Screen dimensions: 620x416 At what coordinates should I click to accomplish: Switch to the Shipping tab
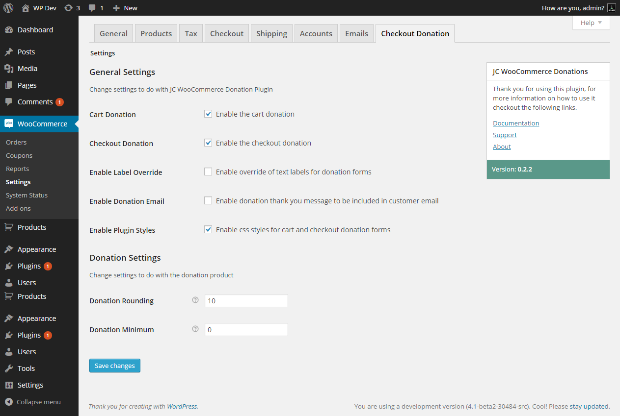coord(271,33)
